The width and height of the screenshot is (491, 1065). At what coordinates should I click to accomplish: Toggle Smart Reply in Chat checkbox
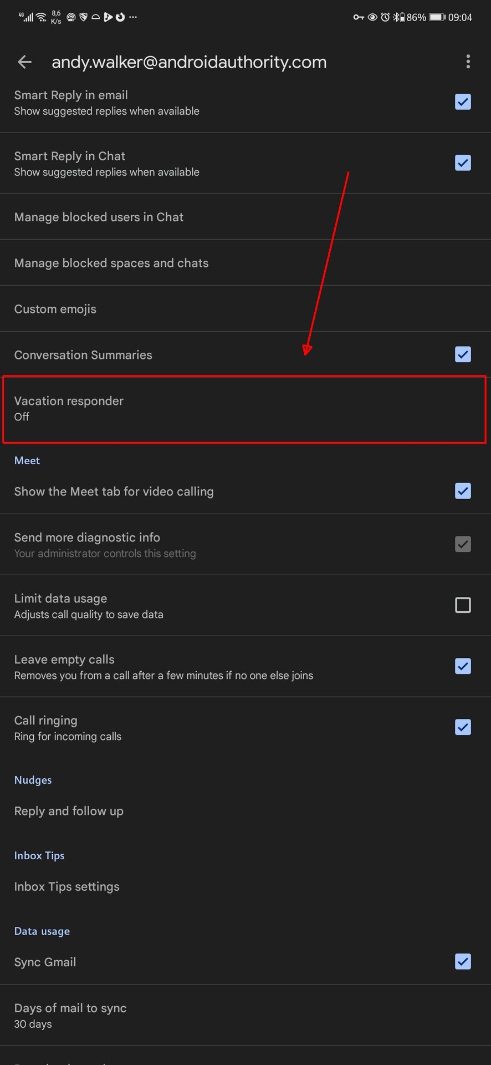[x=463, y=163]
